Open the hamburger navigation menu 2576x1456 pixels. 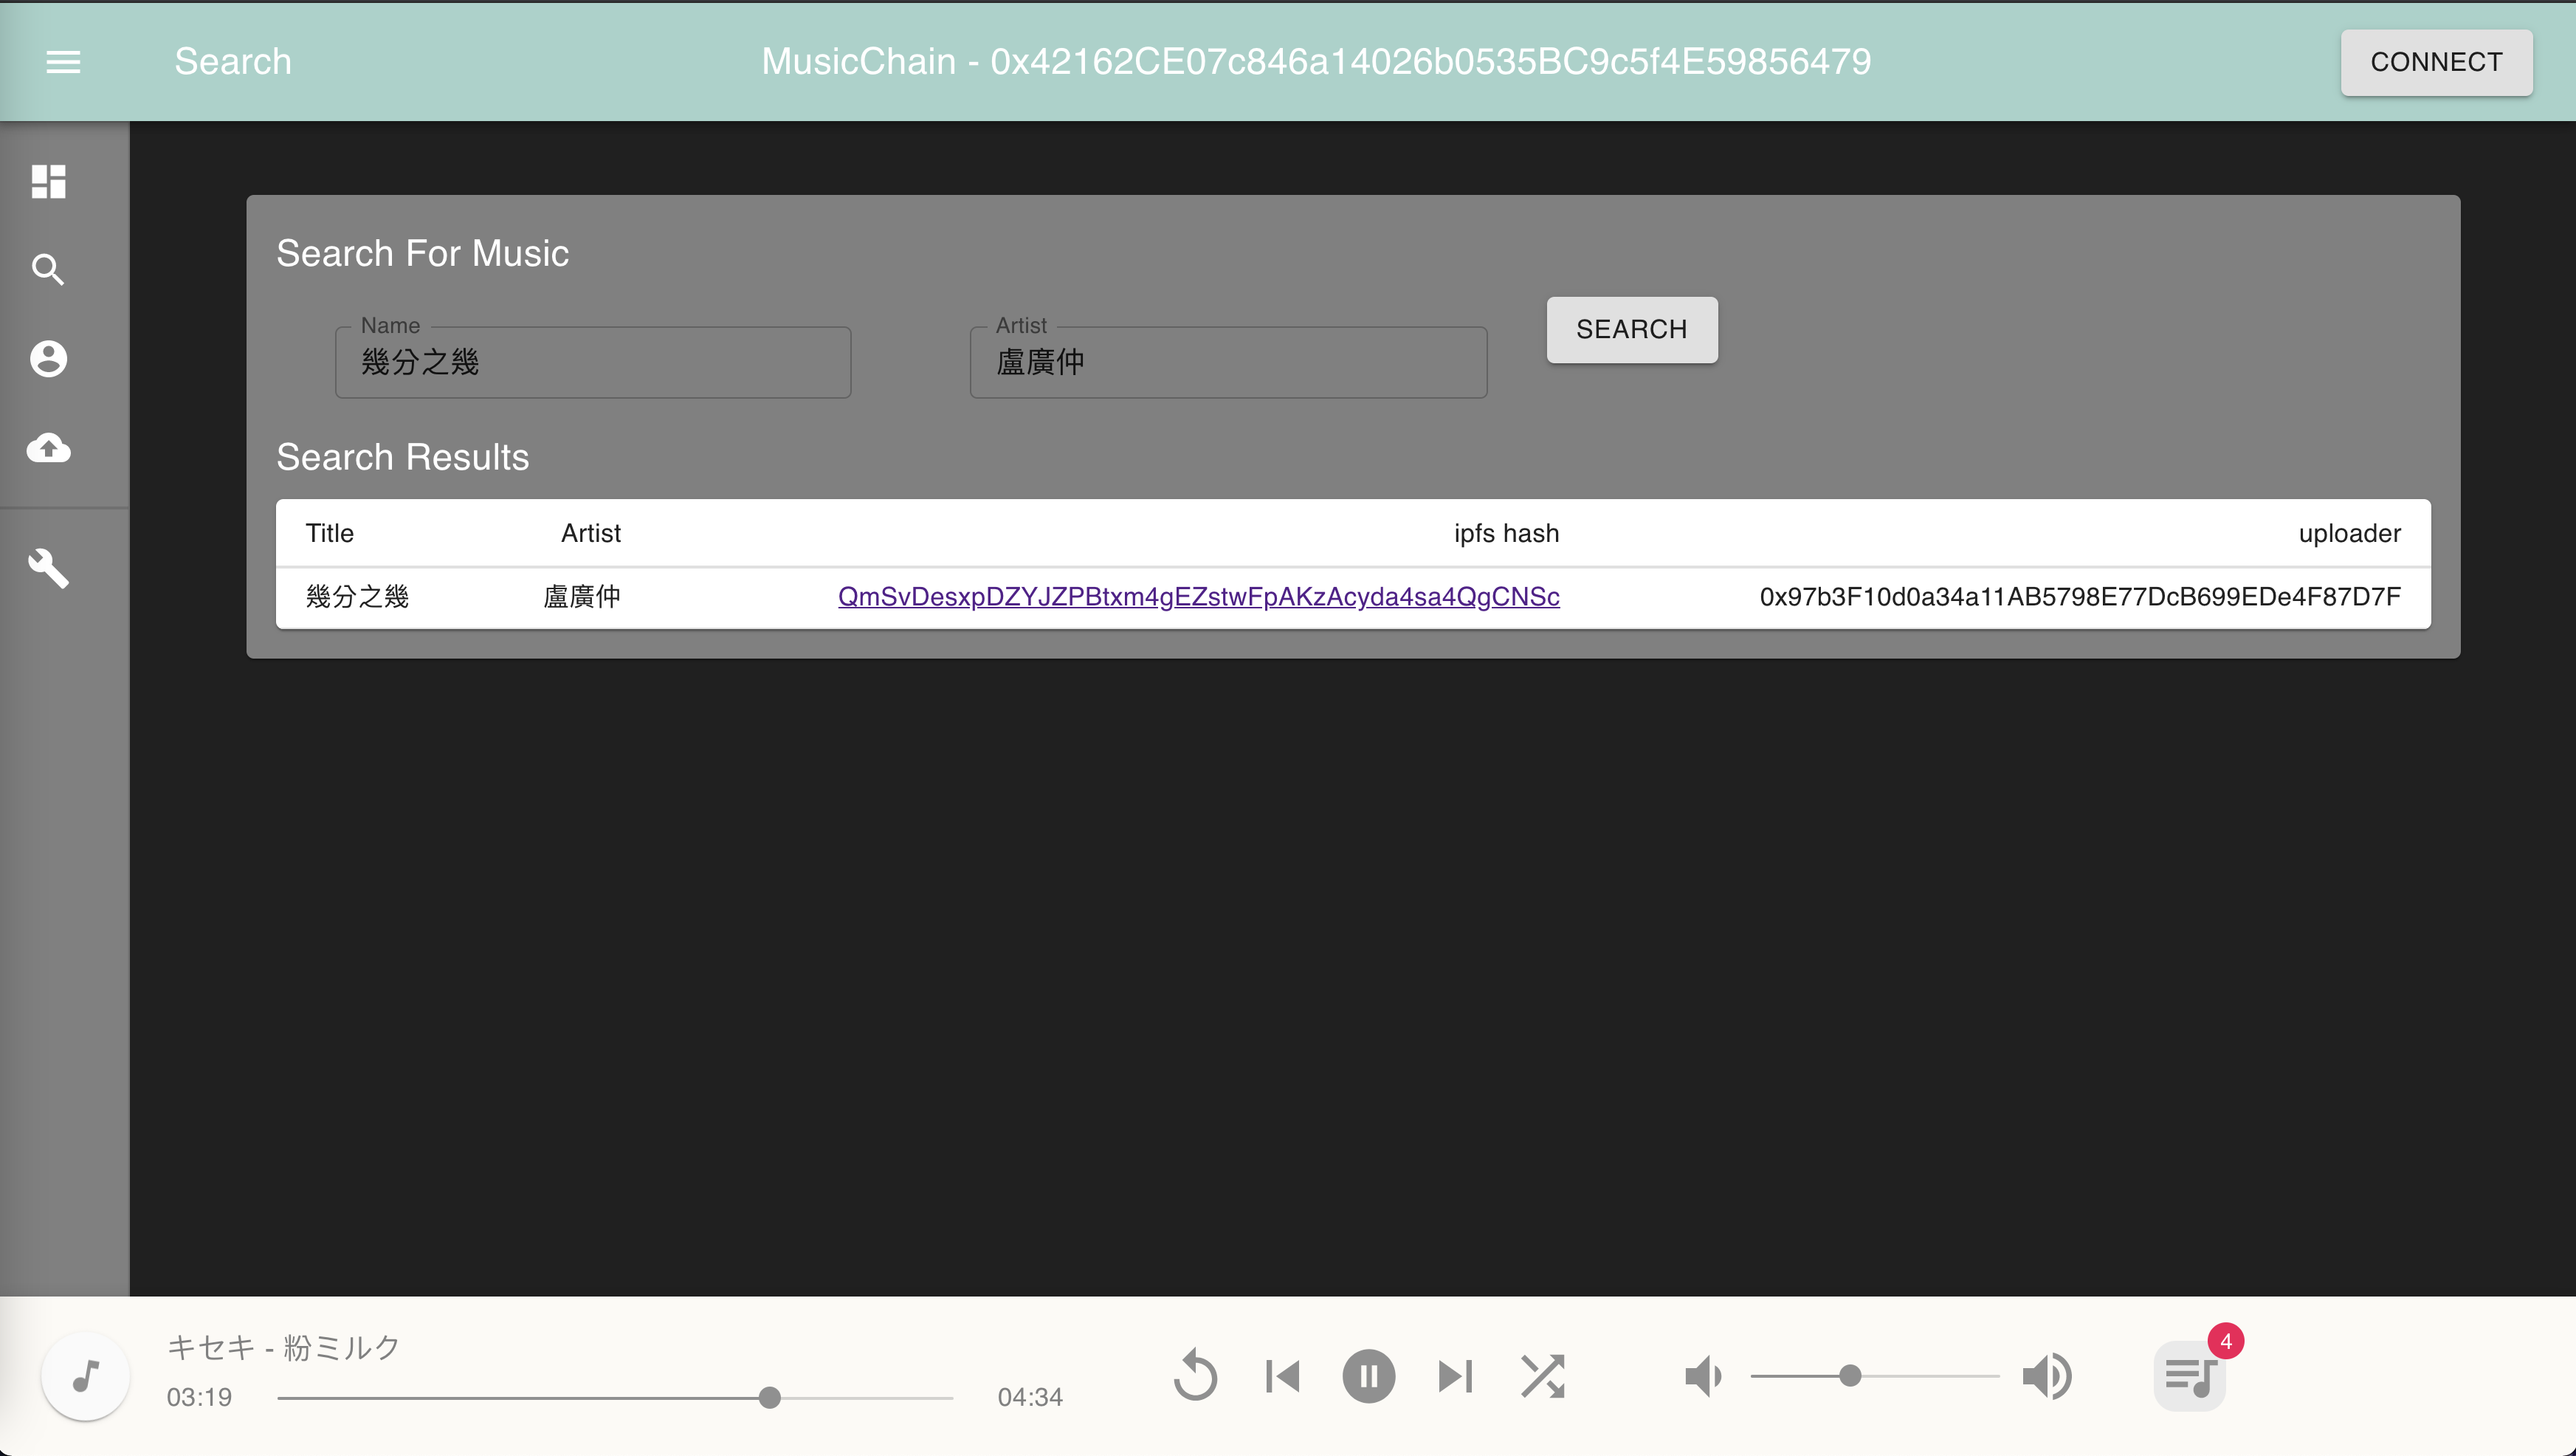(63, 62)
